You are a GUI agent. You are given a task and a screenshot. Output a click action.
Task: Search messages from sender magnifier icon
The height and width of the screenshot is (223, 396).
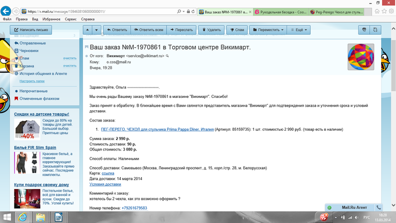[167, 56]
